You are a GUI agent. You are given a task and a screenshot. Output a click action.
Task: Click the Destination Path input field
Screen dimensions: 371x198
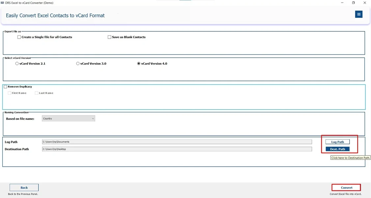(x=177, y=148)
